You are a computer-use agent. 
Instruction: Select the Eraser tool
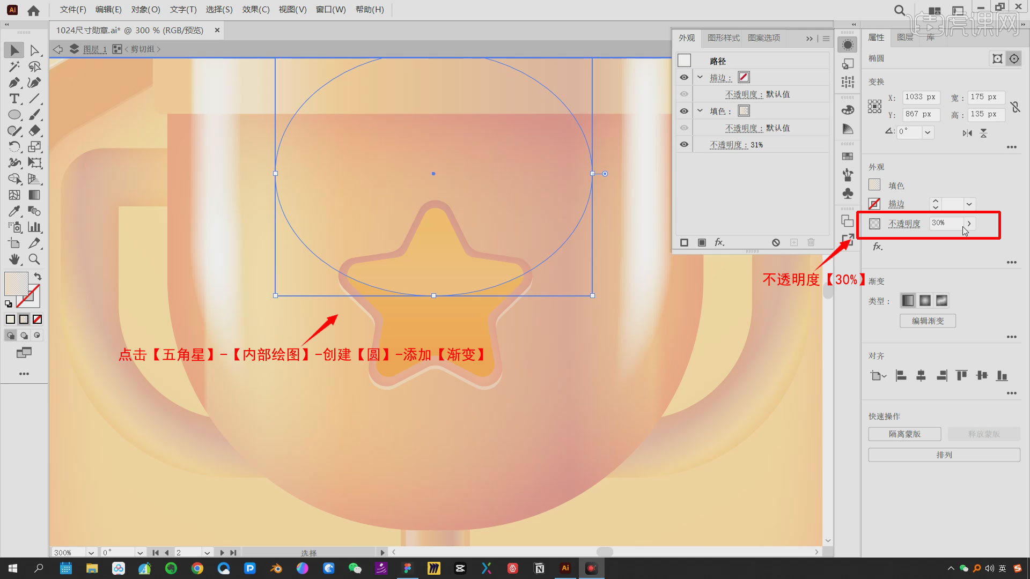(34, 131)
